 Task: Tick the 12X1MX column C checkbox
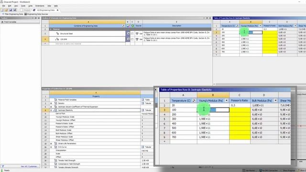[x=132, y=39]
